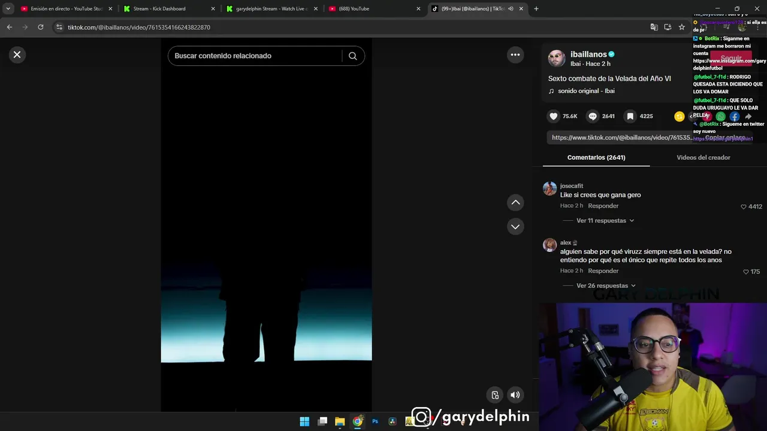The width and height of the screenshot is (767, 431).
Task: Open DaVinci Resolve from the taskbar
Action: 392,421
